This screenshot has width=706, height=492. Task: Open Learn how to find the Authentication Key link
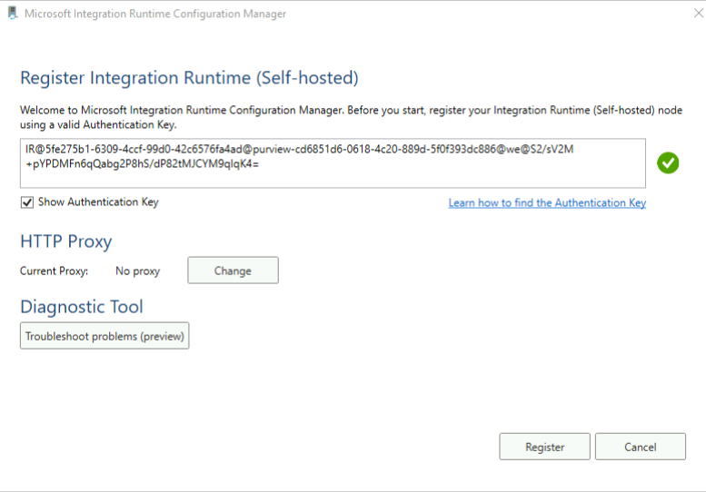point(547,202)
